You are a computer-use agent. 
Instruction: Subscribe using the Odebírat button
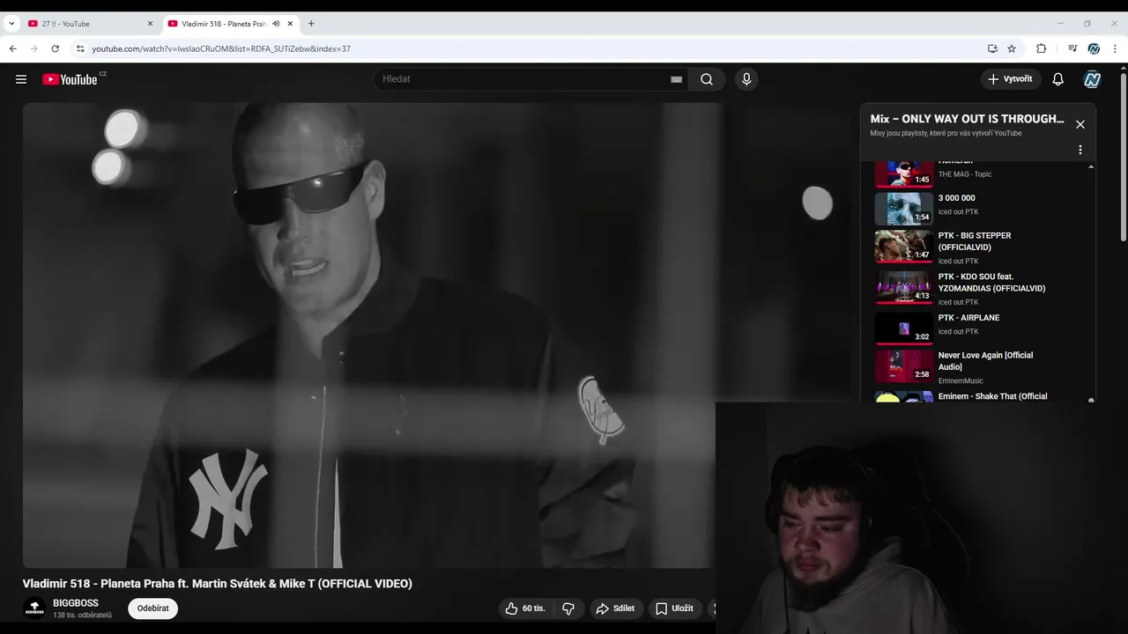click(153, 608)
